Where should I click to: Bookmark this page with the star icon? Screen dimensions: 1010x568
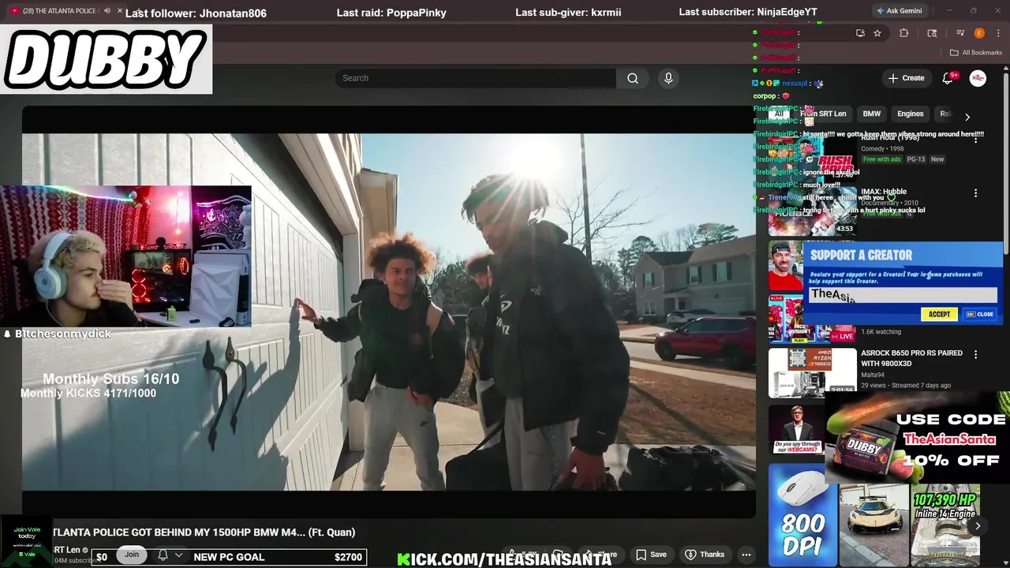877,33
